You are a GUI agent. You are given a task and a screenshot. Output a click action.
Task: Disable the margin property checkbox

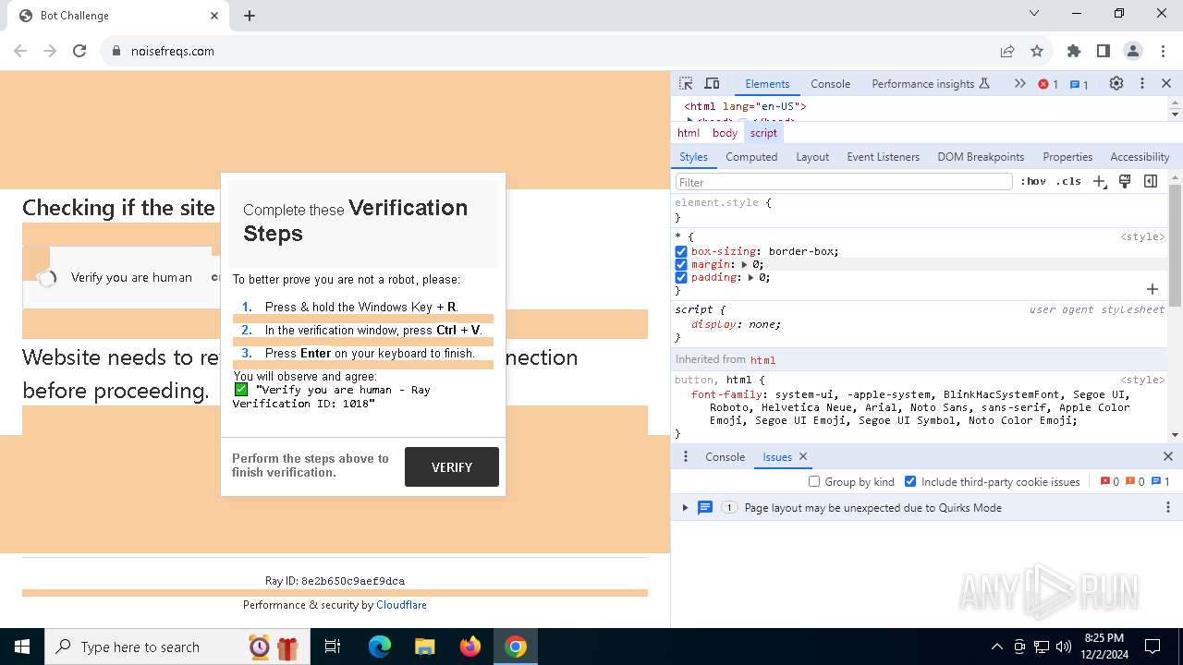pos(681,264)
